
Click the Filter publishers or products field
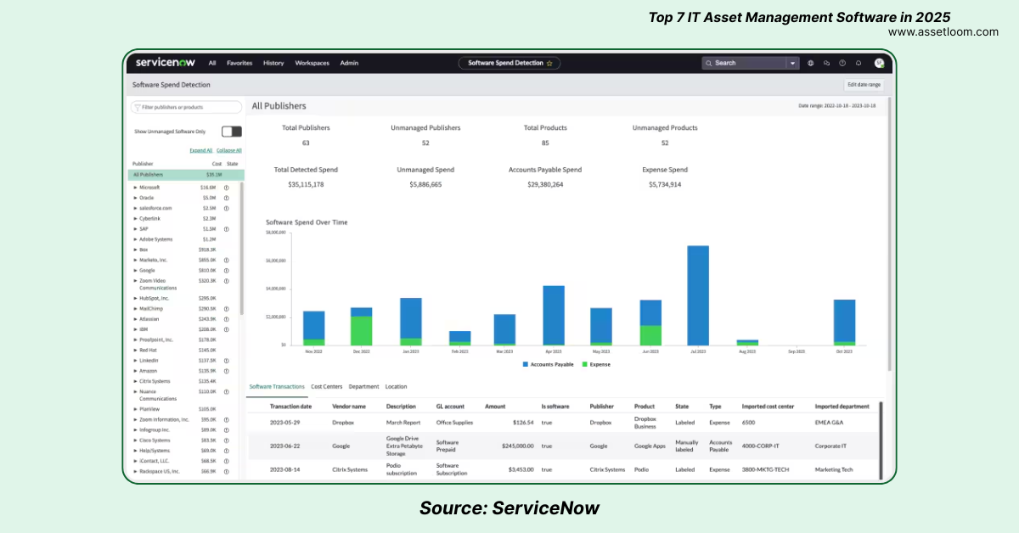(x=188, y=108)
